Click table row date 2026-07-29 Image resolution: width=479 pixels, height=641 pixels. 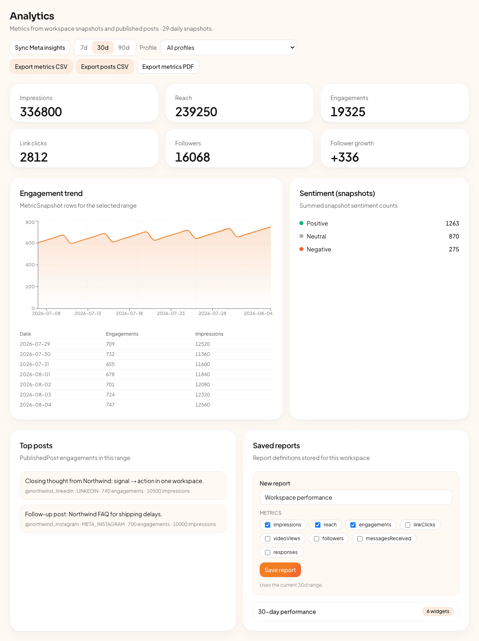(35, 344)
